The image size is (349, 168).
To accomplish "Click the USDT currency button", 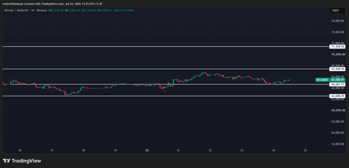I will point(338,10).
